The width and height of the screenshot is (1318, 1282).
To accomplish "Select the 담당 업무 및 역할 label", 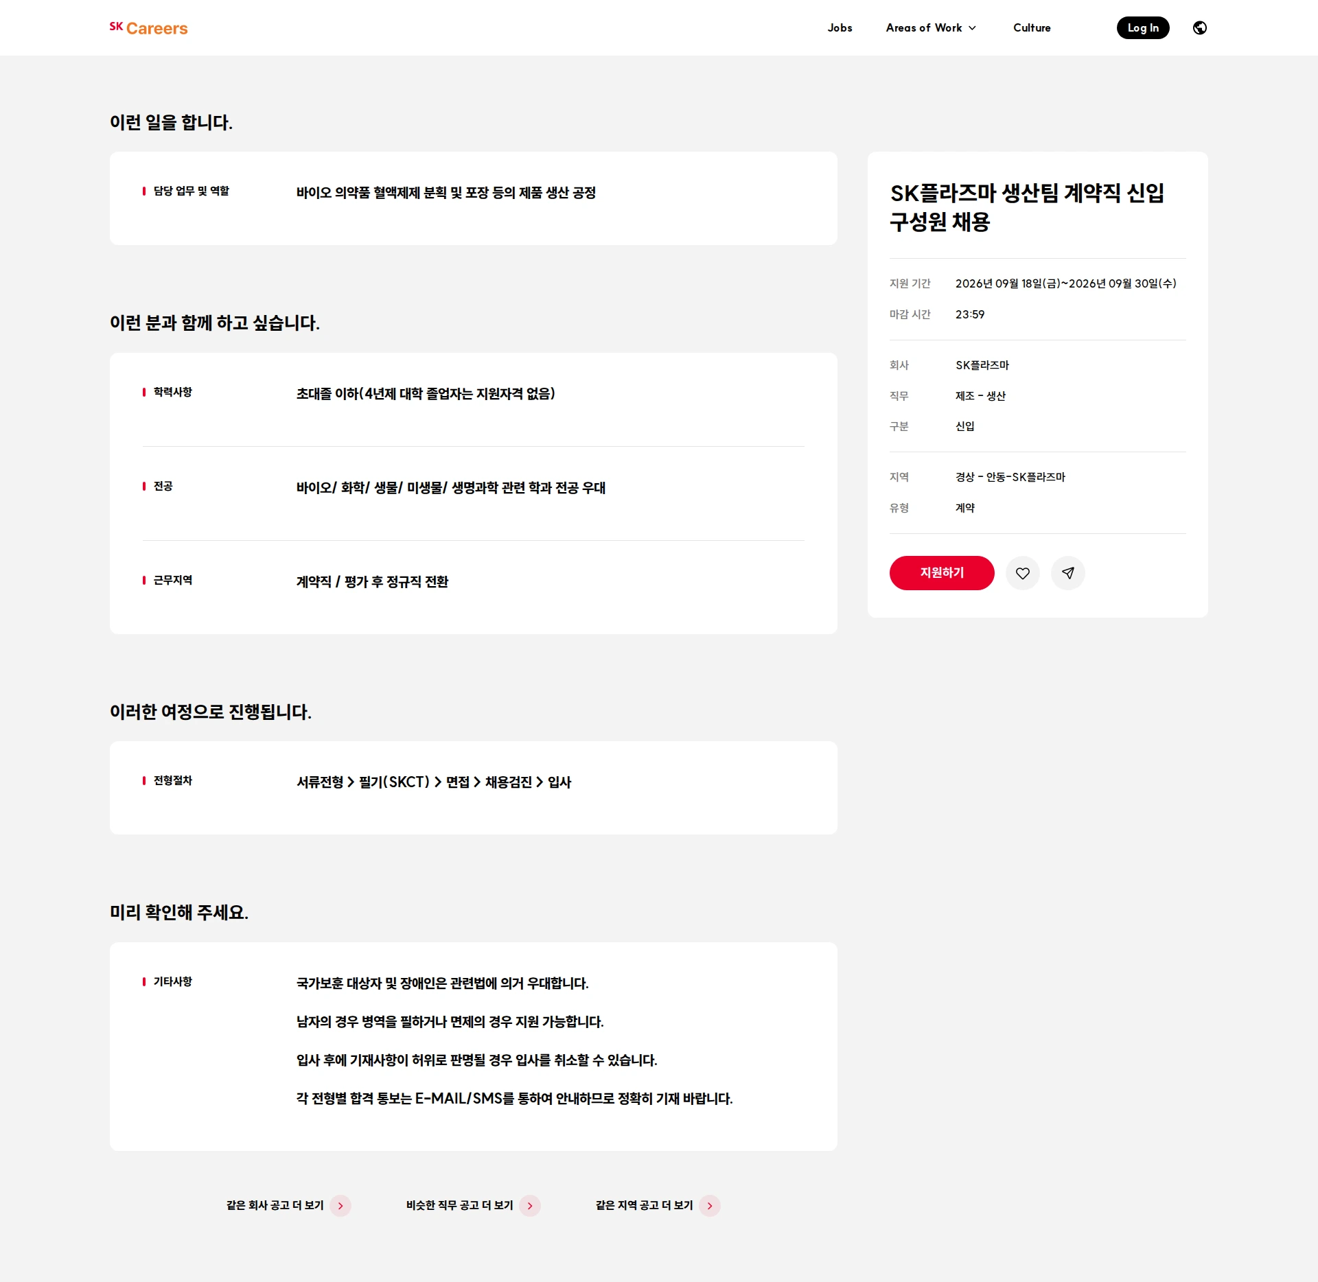I will [x=192, y=191].
